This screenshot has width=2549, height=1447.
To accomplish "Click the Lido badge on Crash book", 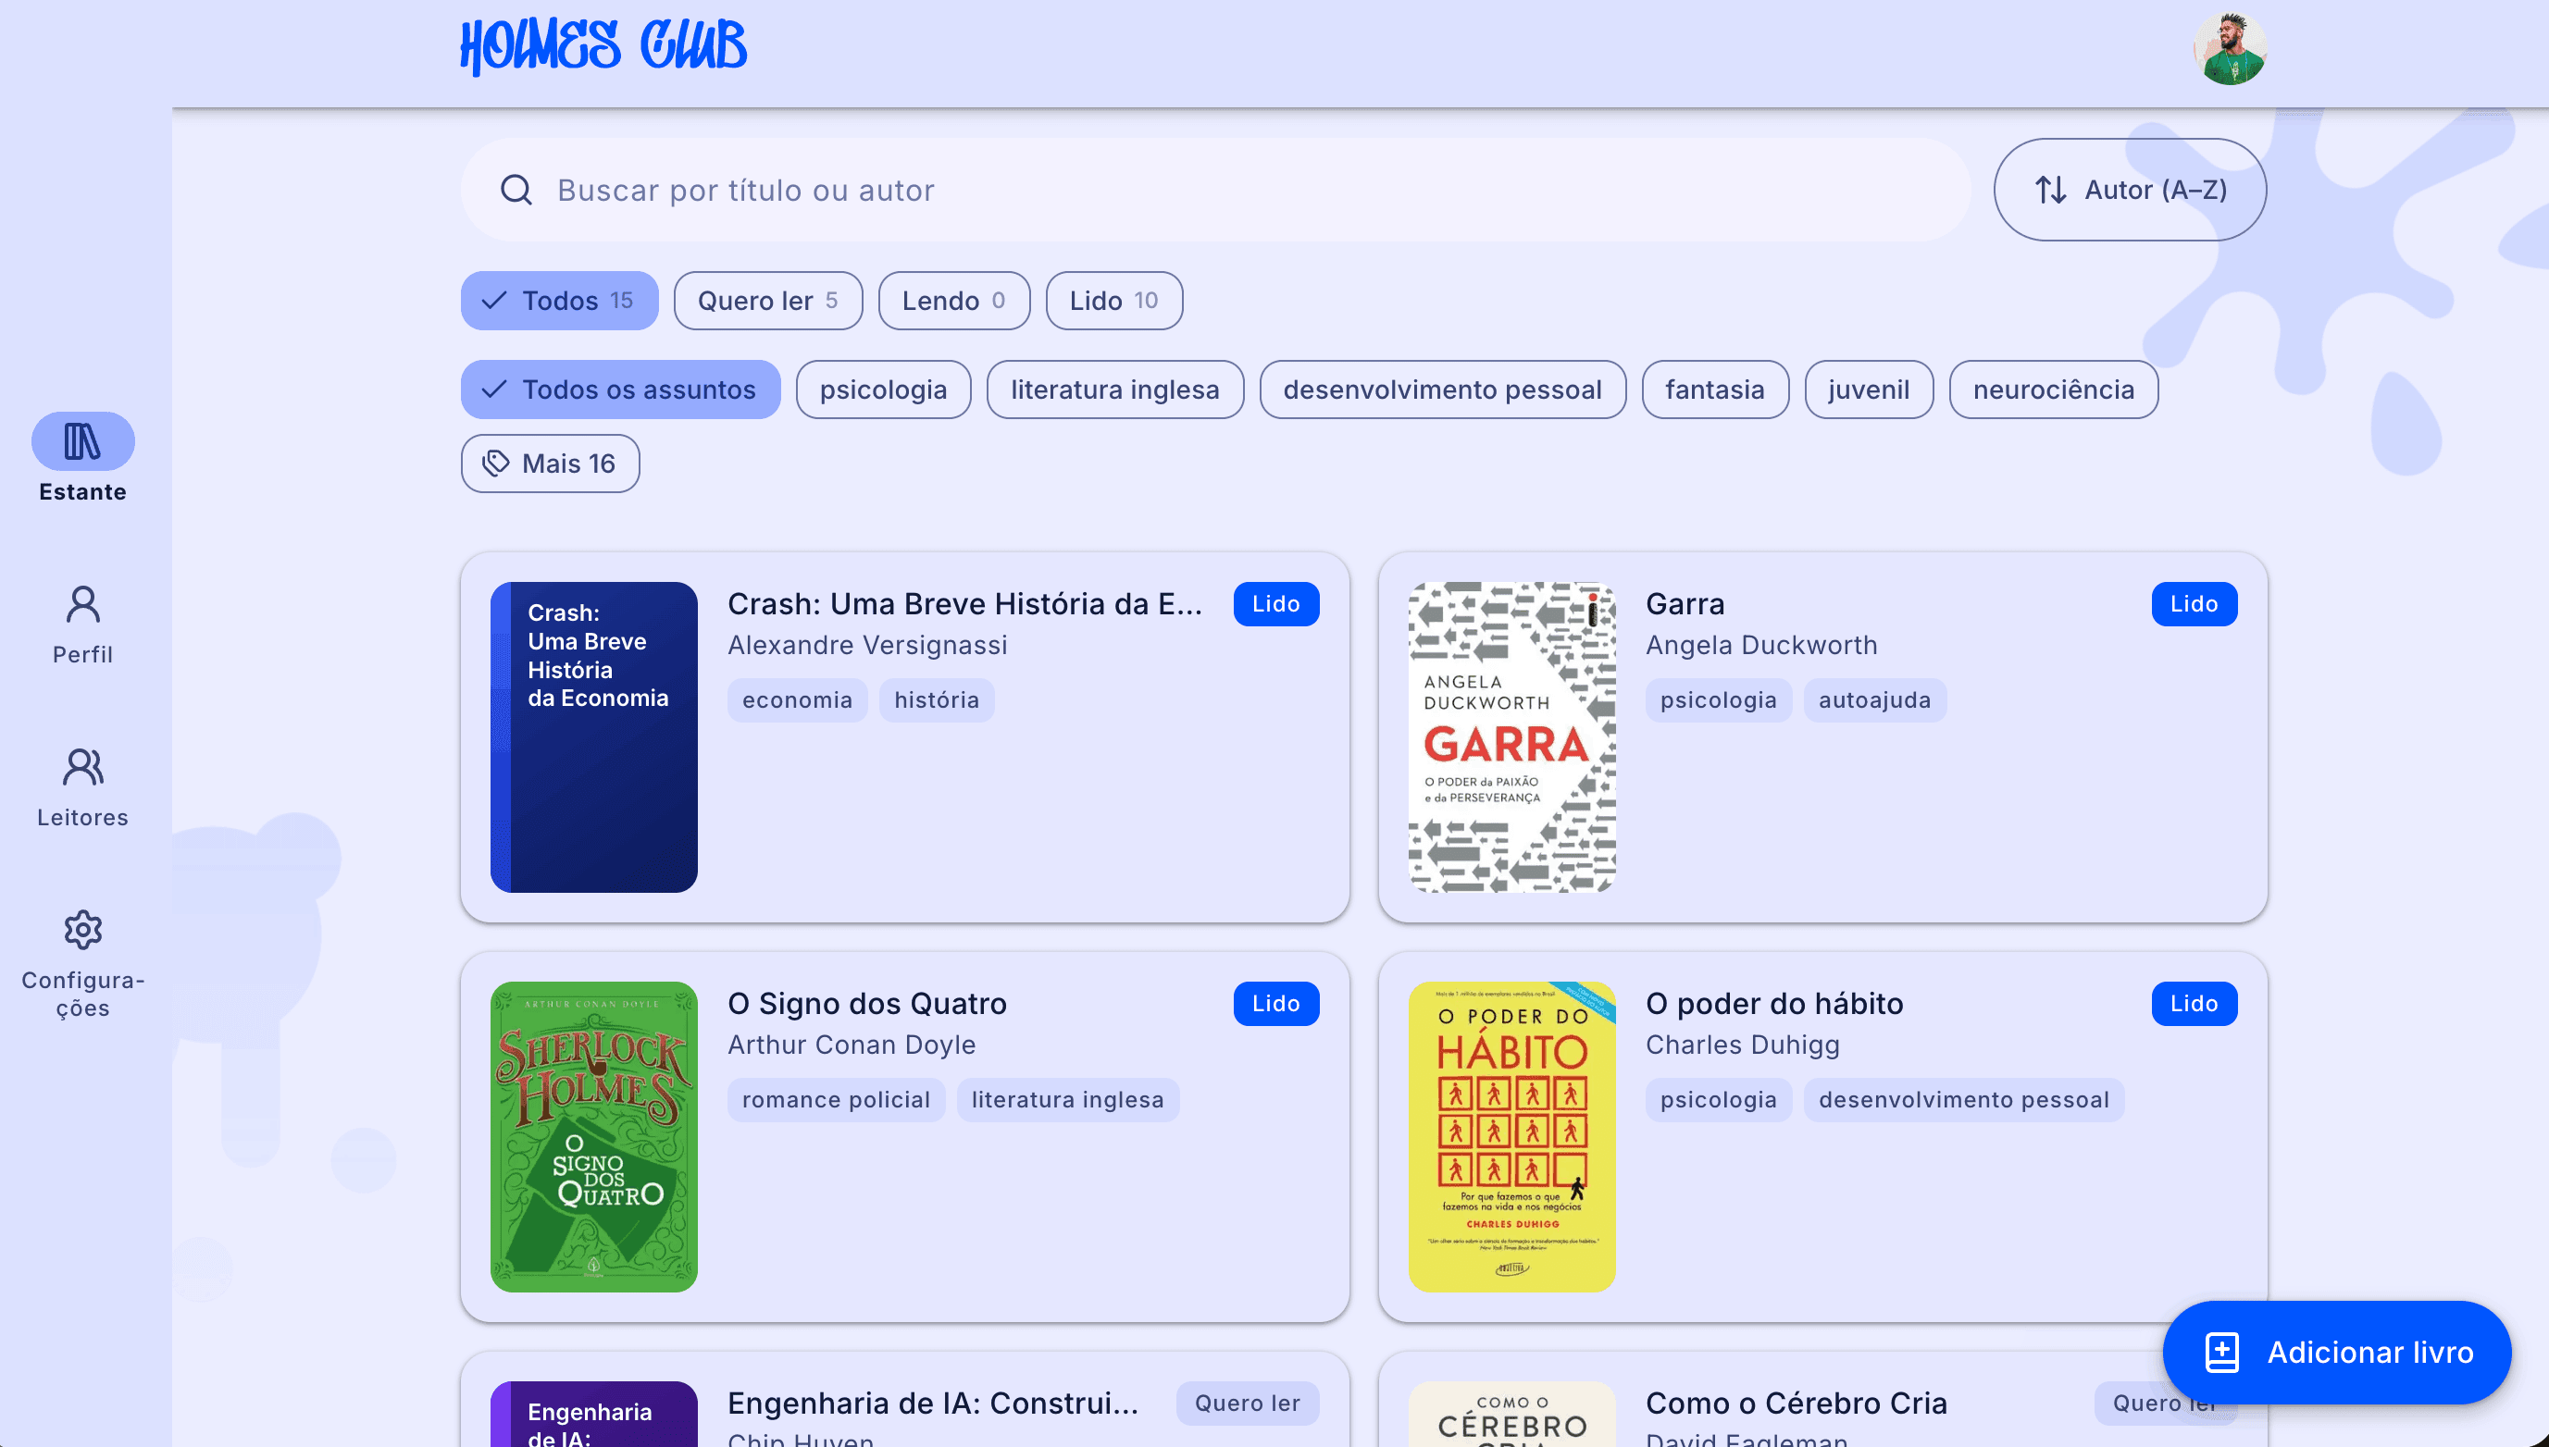I will [x=1276, y=604].
